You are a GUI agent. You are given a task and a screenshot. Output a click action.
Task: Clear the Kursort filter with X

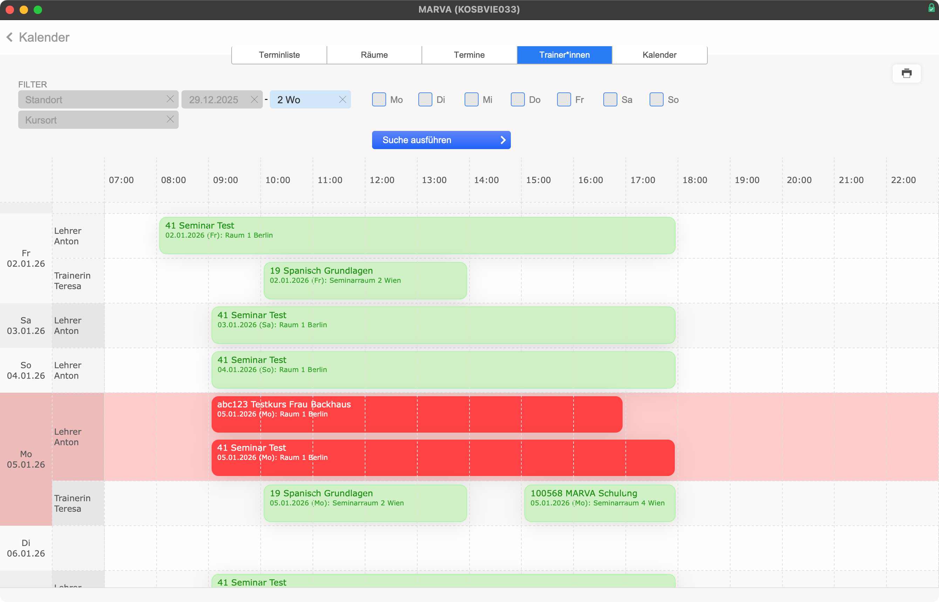click(x=170, y=120)
